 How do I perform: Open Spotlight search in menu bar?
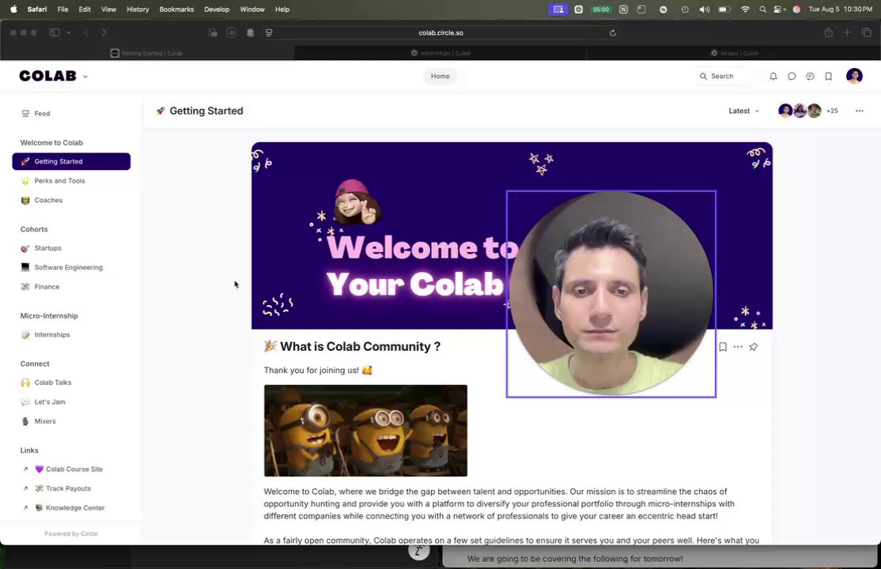[762, 9]
